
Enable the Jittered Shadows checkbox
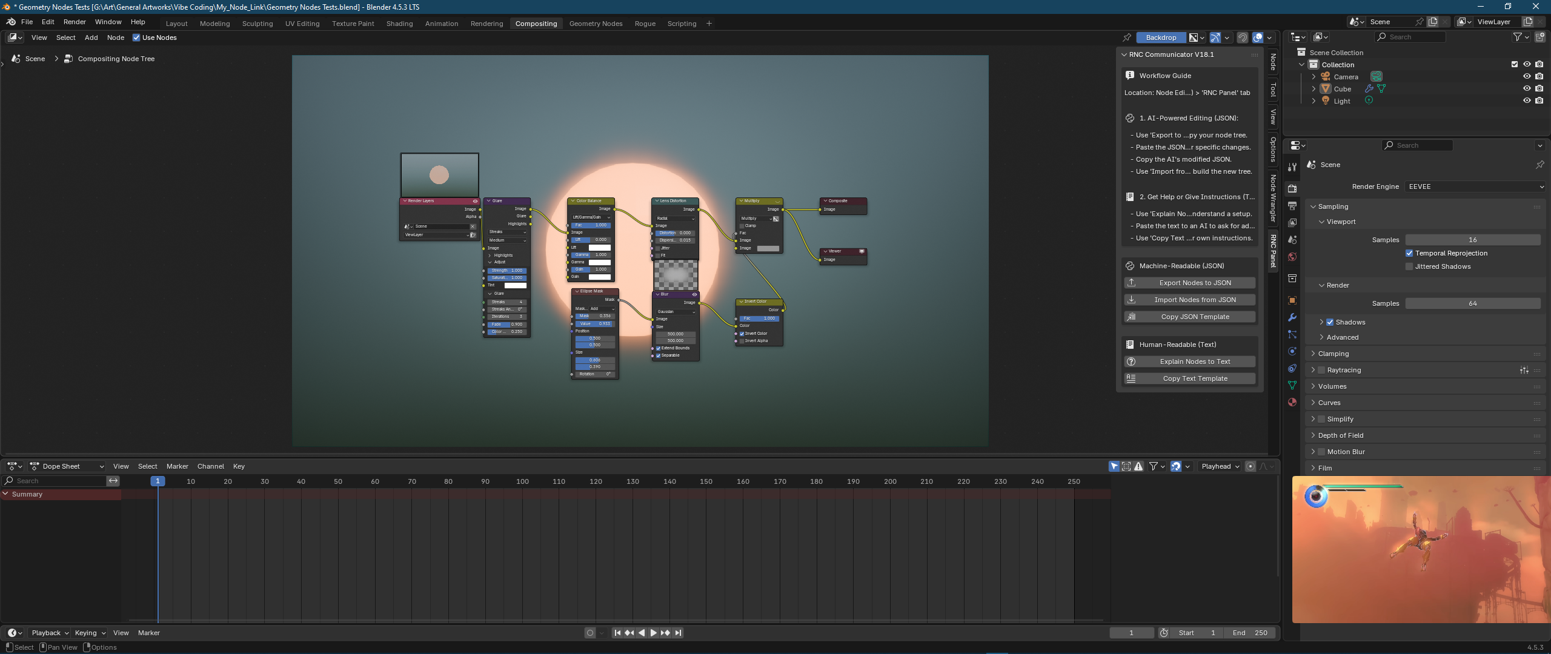point(1409,266)
